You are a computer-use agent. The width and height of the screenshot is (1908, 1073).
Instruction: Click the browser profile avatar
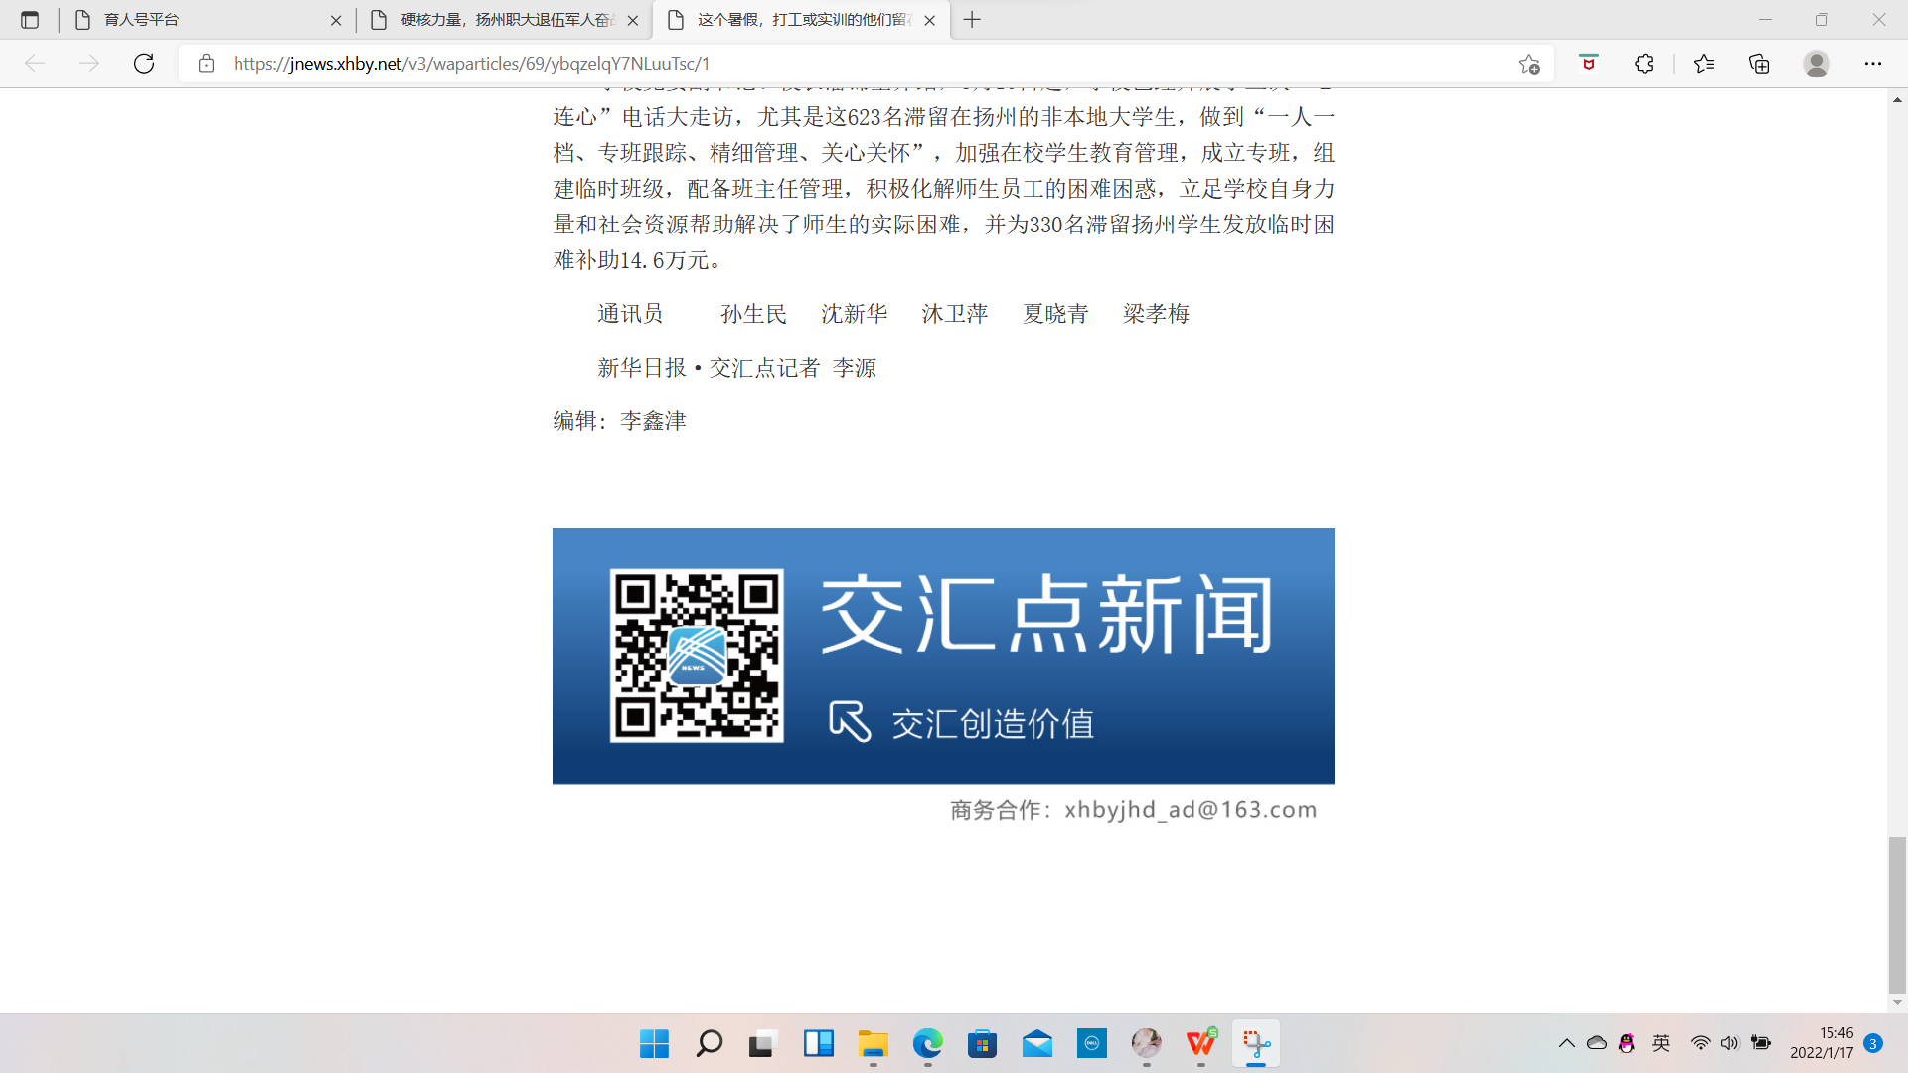coord(1816,63)
